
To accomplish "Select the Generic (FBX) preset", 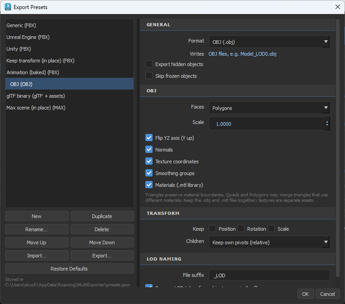I will [x=69, y=25].
